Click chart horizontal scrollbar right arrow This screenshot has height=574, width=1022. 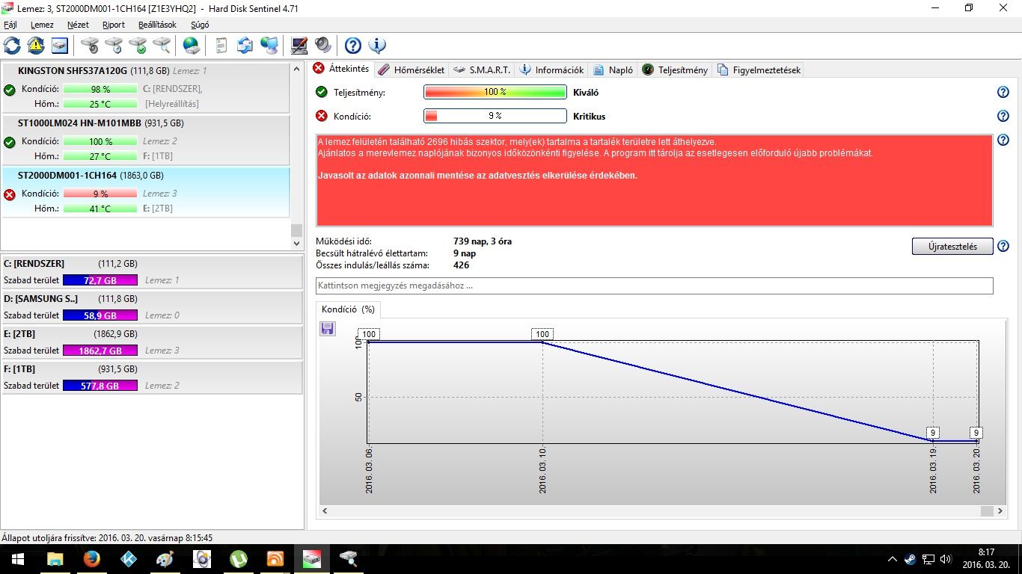coord(1000,511)
